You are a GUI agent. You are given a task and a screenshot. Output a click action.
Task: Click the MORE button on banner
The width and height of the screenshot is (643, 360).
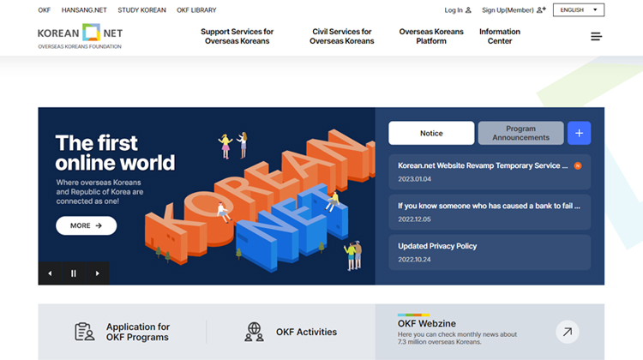click(86, 225)
